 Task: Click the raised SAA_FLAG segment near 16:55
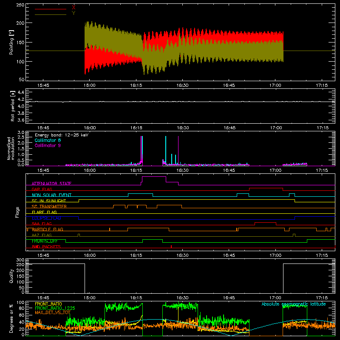click(x=265, y=222)
